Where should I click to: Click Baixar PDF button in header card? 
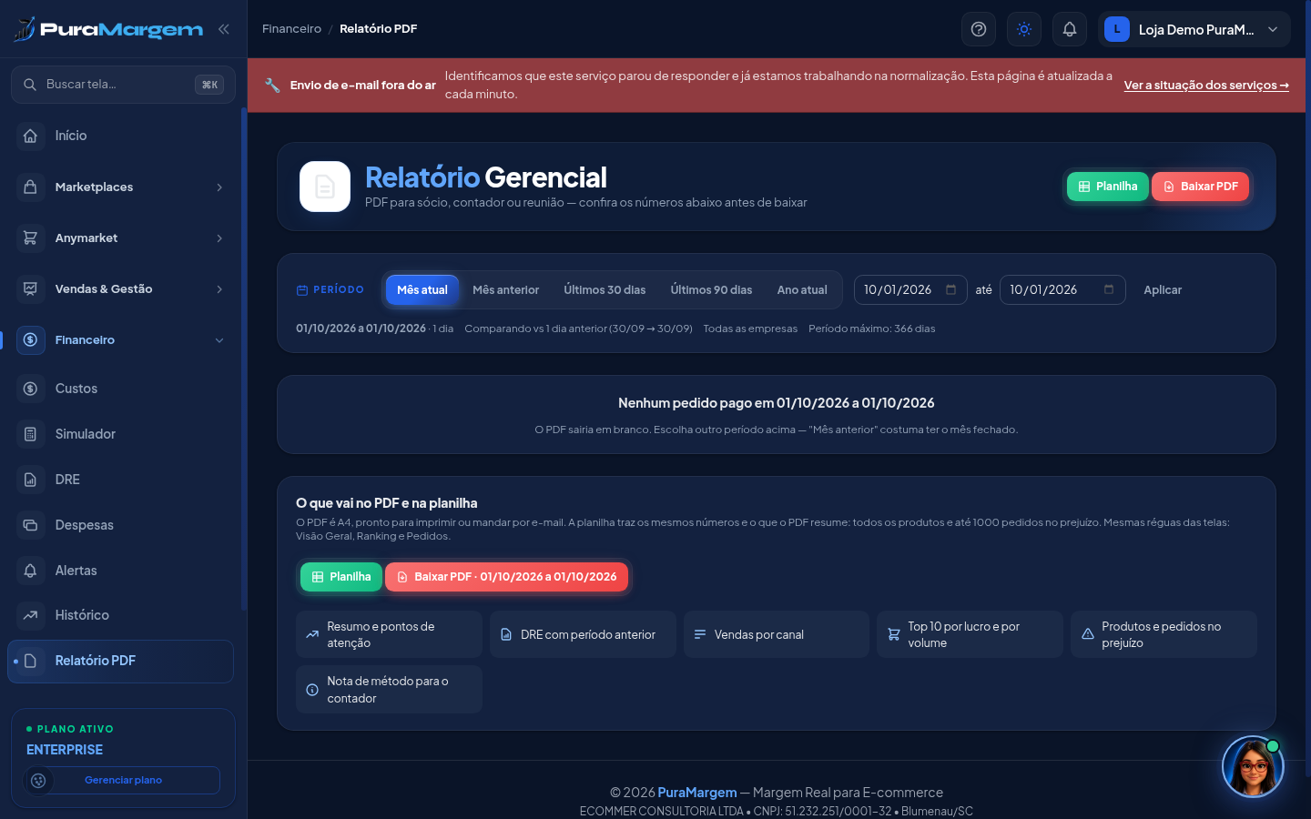tap(1201, 187)
